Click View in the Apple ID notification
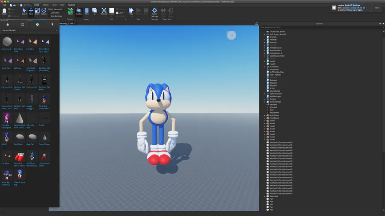Viewport: 385px width, 216px height. point(376,8)
